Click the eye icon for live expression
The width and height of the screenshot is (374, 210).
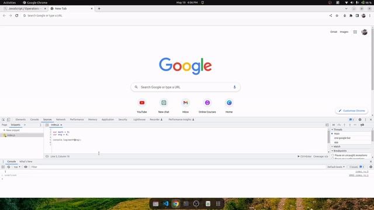26,167
